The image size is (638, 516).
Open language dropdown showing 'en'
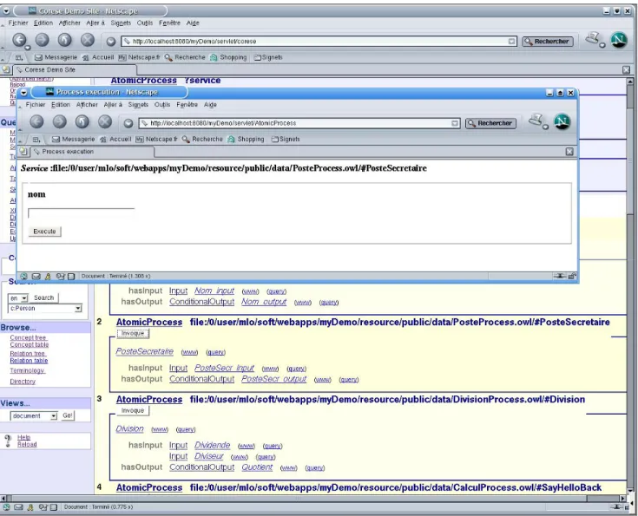coord(24,298)
